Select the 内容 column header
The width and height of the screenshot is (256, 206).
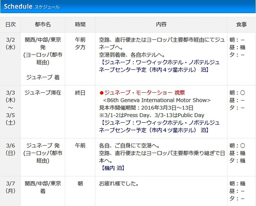[161, 25]
